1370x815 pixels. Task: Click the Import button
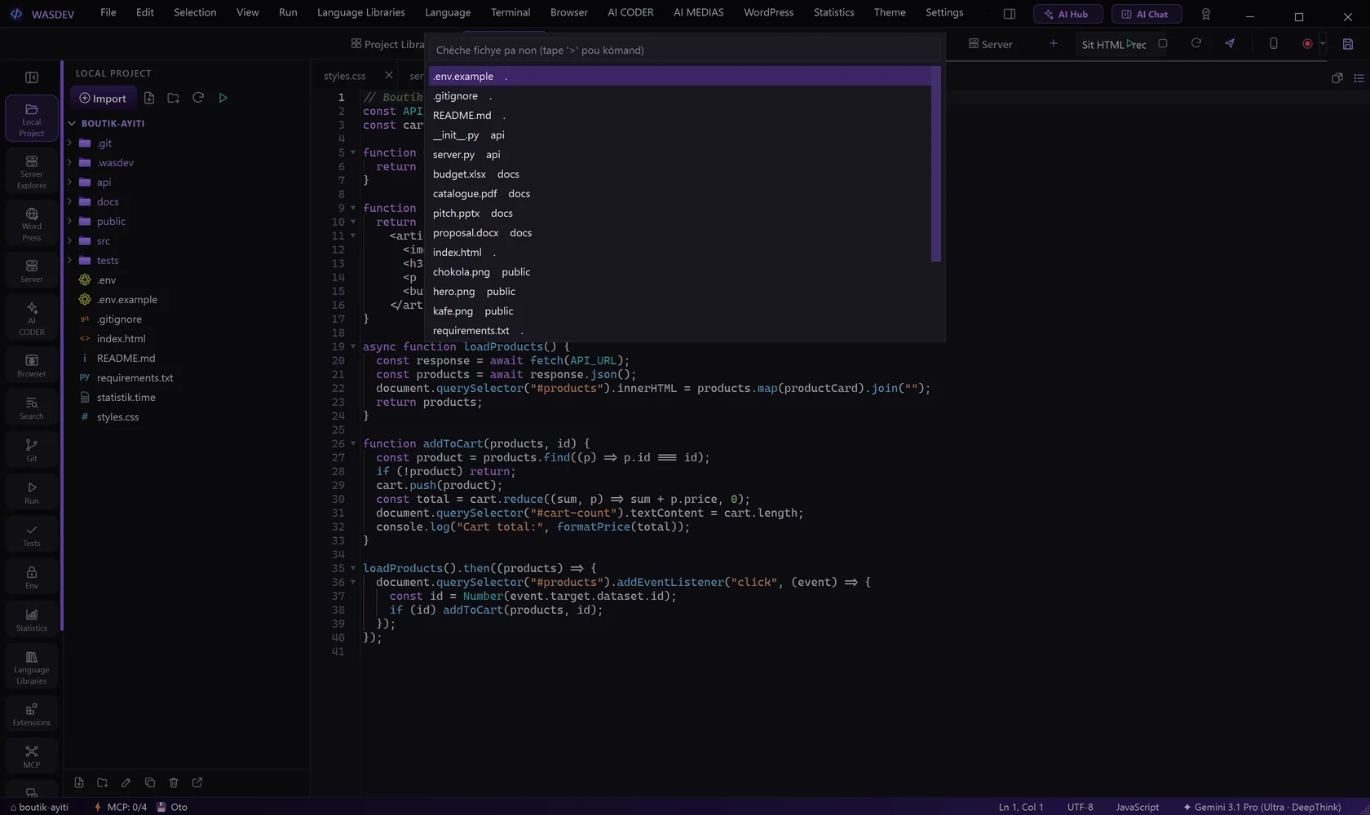pyautogui.click(x=104, y=99)
